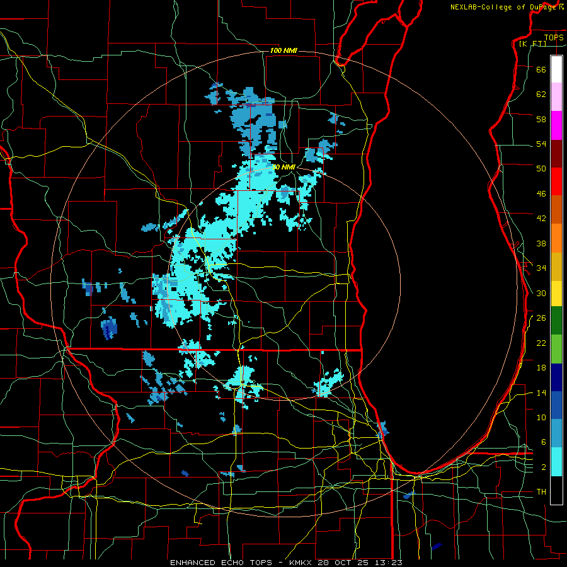Viewport: 567px width, 567px height.
Task: Click the cyan legend swatch
Action: pos(556,462)
